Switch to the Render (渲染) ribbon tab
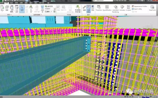Screen dimensions: 158x98 (36, 3)
